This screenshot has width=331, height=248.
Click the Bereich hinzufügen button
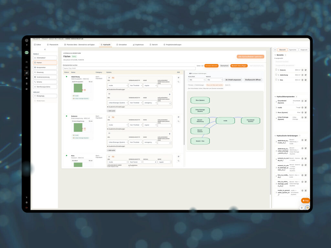point(239,66)
